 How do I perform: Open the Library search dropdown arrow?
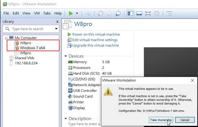[56, 29]
